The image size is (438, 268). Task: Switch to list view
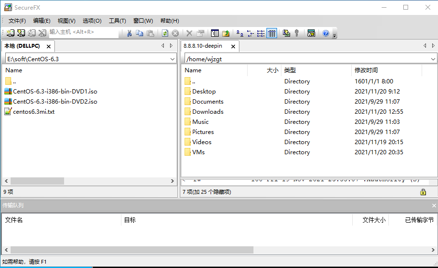click(261, 33)
